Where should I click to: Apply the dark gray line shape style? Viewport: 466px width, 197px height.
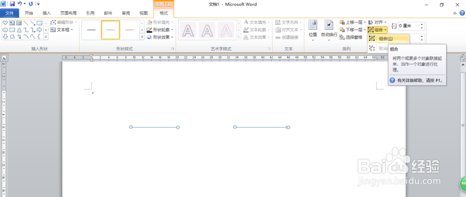[x=91, y=30]
